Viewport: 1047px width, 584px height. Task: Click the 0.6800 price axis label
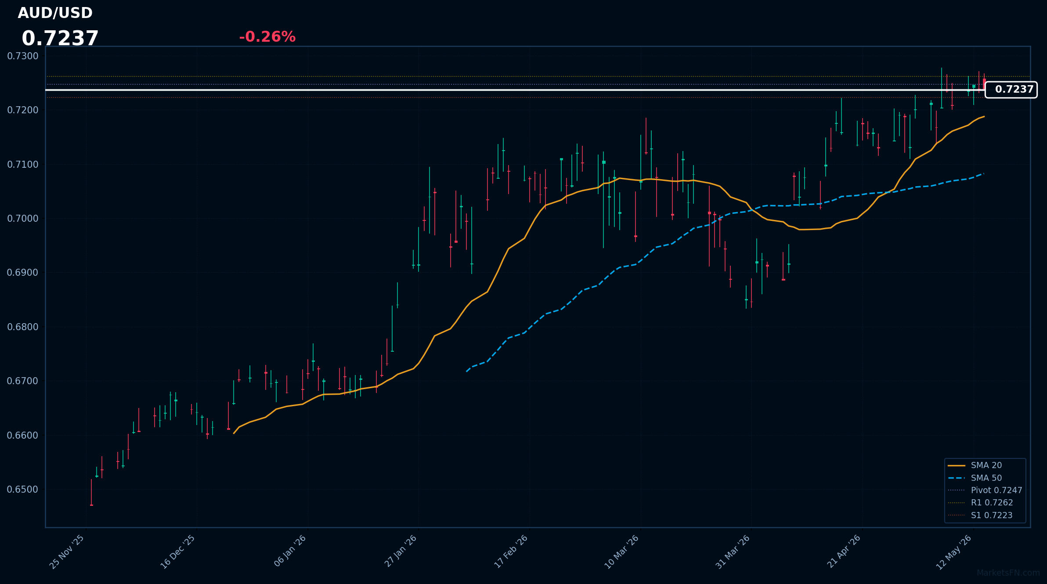23,327
